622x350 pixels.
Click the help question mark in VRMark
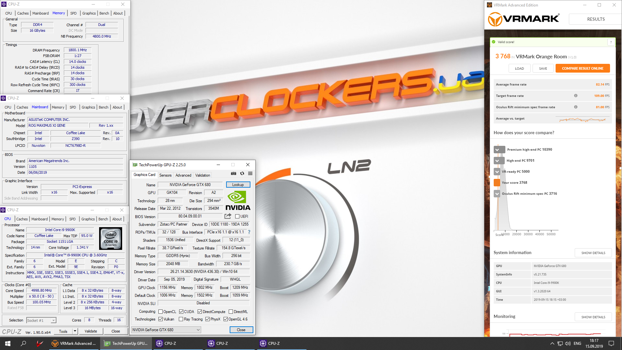tap(611, 42)
